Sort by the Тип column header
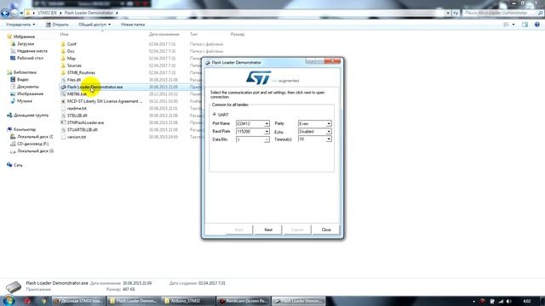The height and width of the screenshot is (306, 545). (x=193, y=34)
